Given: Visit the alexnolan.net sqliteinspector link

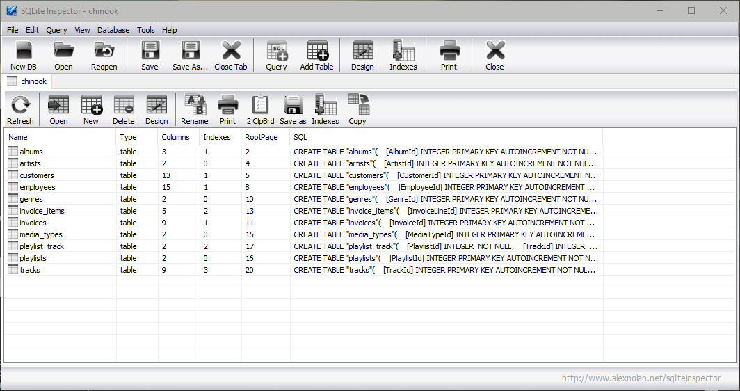Looking at the screenshot, I should coord(641,378).
